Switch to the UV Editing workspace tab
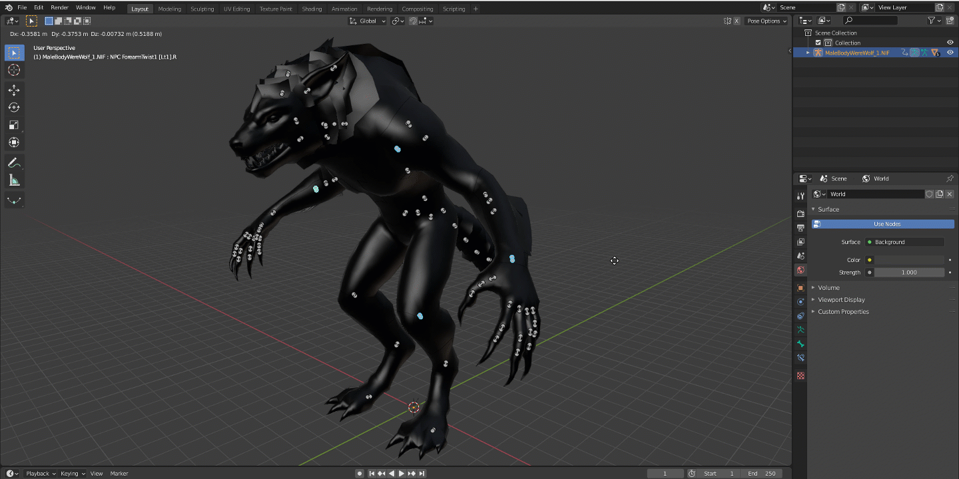Screen dimensions: 959x479 point(236,9)
